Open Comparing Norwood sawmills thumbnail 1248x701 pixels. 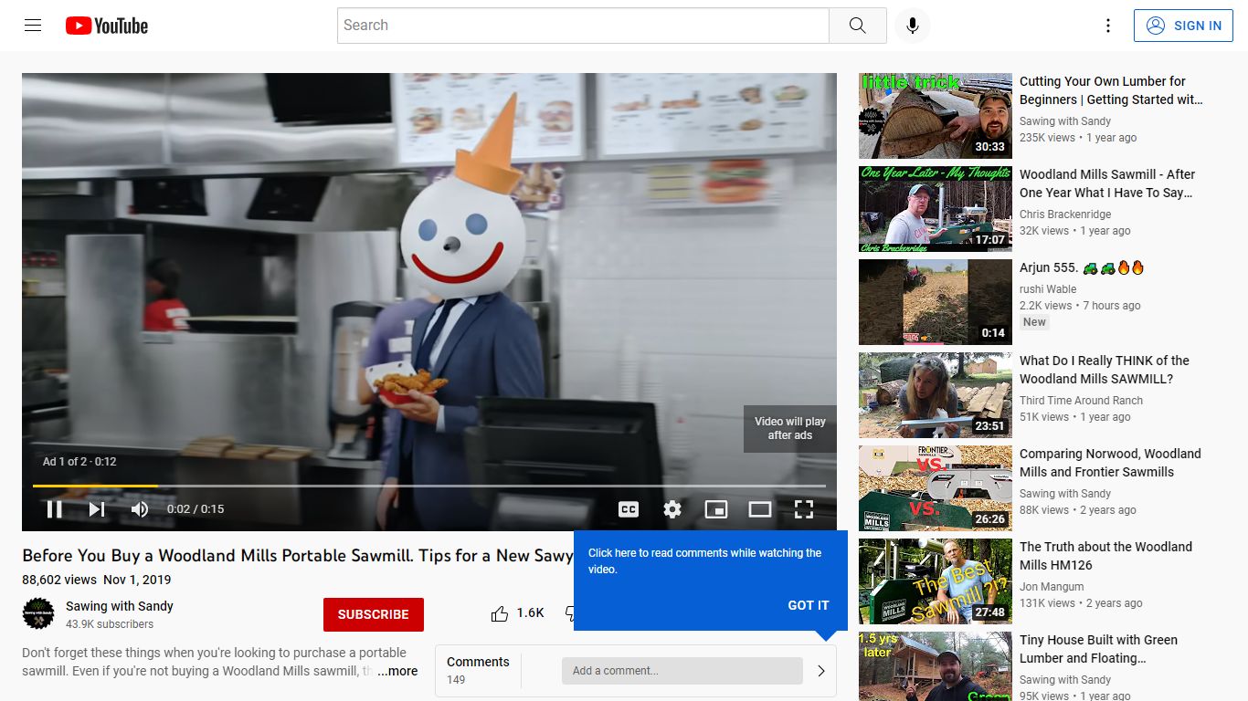936,488
